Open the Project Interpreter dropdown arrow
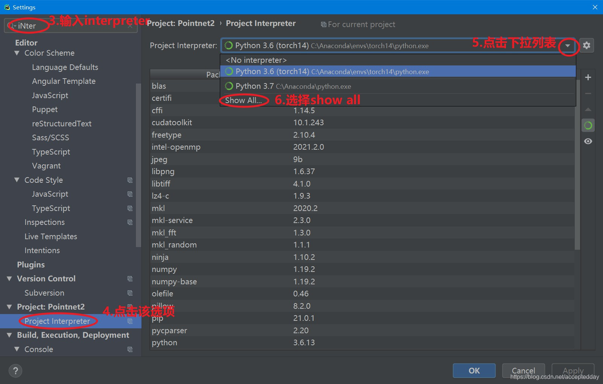 click(x=568, y=46)
